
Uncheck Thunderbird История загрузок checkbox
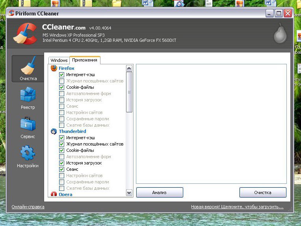62,163
